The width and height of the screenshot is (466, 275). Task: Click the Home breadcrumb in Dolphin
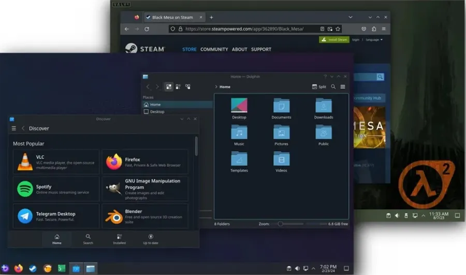click(225, 87)
